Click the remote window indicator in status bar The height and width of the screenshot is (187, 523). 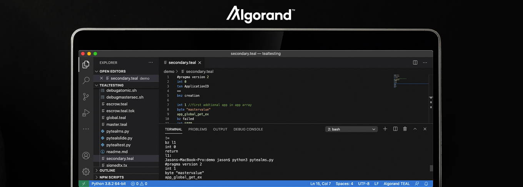(x=84, y=184)
